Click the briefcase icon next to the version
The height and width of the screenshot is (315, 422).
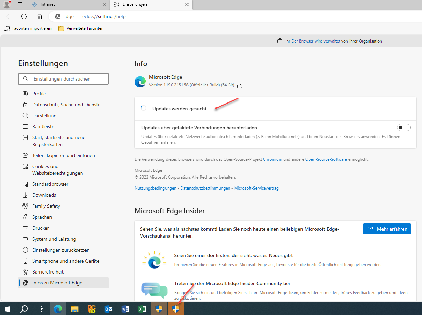(x=240, y=86)
